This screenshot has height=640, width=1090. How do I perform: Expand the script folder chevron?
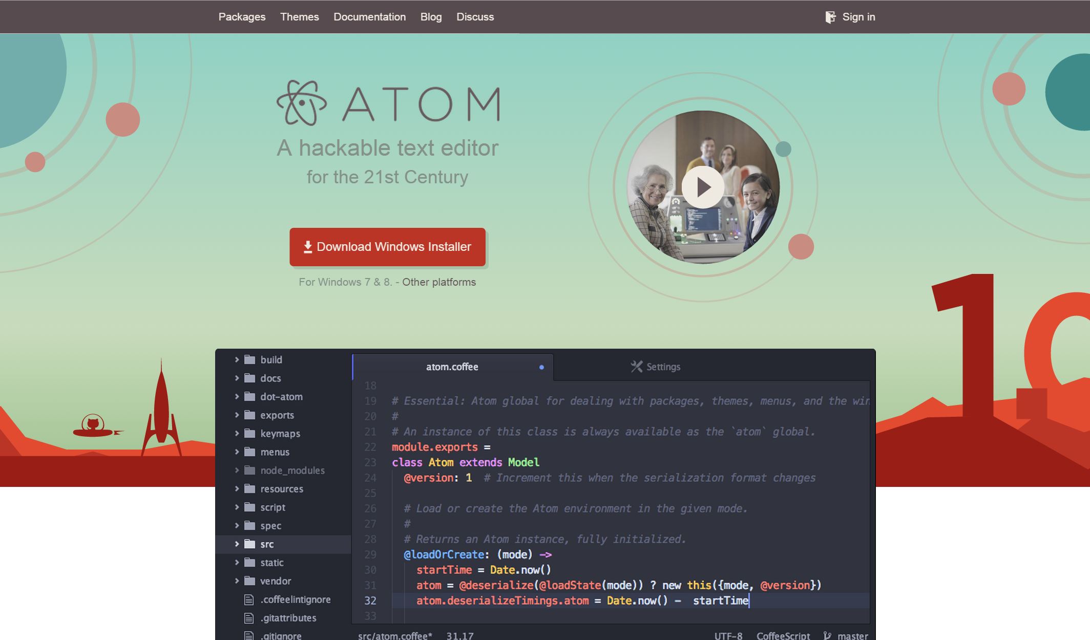(237, 507)
